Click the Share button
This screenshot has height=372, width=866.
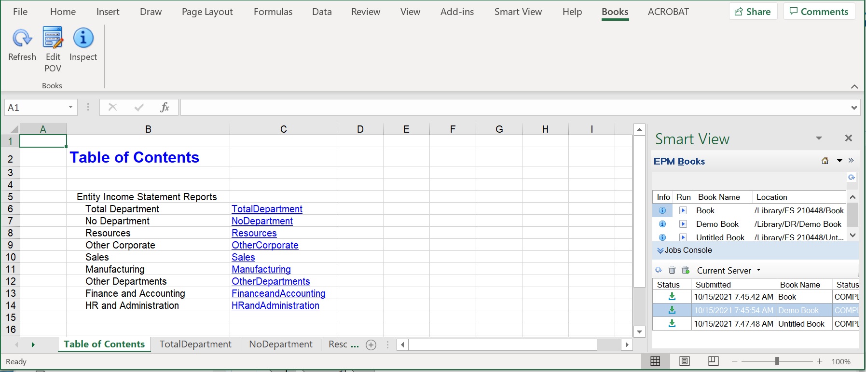(753, 12)
